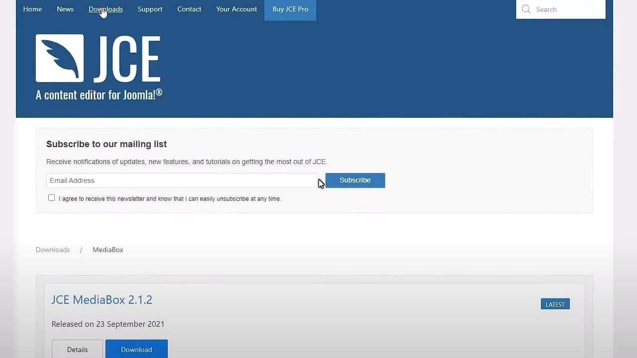Click the 'Subscribe to our mailing list' heading
This screenshot has height=358, width=637.
tap(106, 144)
